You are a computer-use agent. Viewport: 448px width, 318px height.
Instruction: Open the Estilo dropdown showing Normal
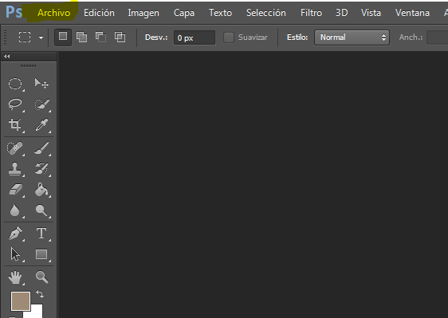(352, 37)
